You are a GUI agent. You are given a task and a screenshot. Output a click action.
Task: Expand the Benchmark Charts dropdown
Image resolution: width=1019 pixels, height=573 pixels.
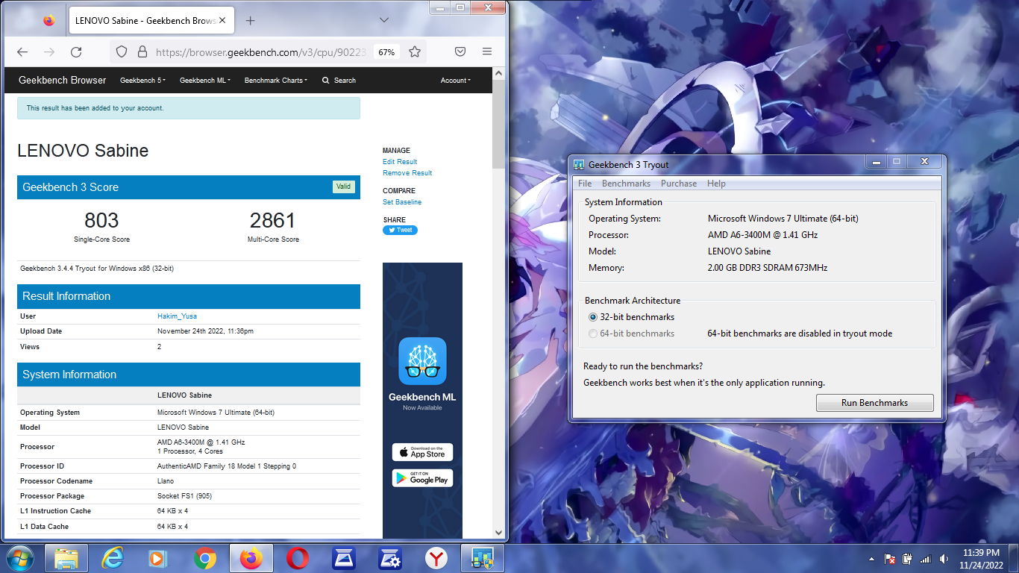275,81
